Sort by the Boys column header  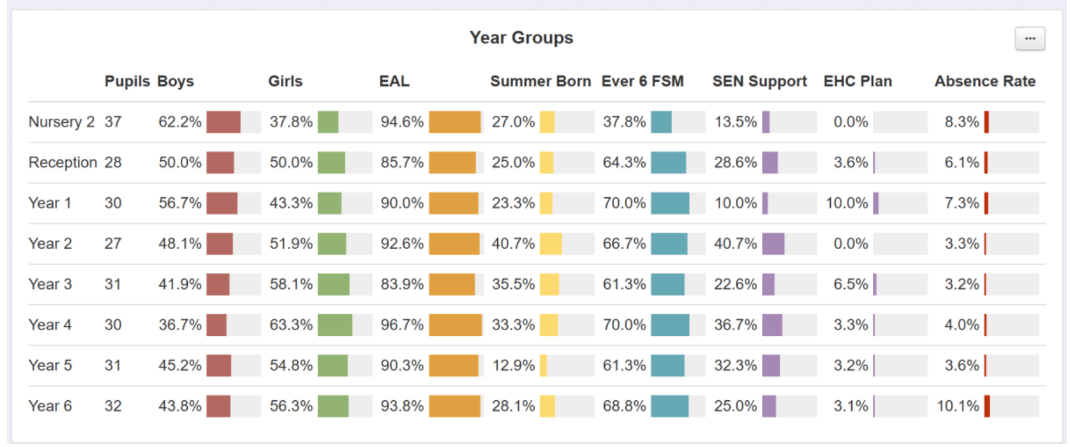coord(176,81)
